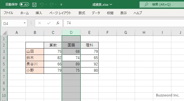
Task: Click the formula bar Cancel X icon
Action: 40,23
